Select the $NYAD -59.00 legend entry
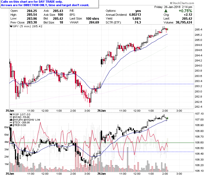 tap(21, 117)
